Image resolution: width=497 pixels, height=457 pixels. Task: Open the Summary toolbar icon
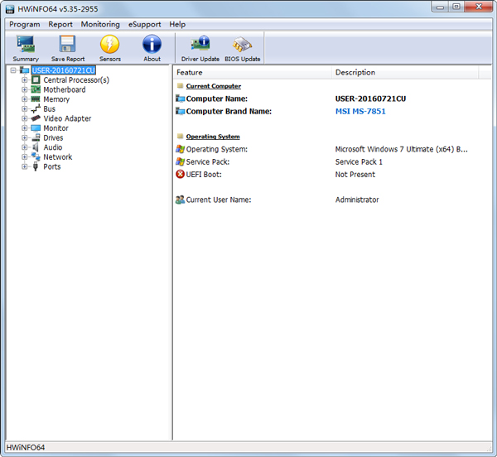(26, 44)
